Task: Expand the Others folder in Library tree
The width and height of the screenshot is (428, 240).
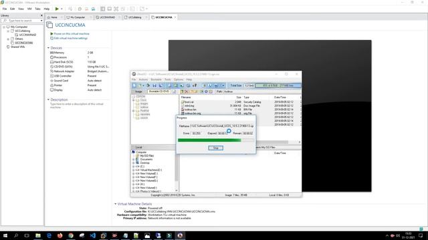Action: [x=8, y=39]
